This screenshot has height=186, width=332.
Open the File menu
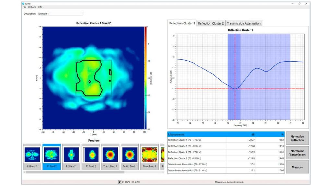[x=24, y=7]
